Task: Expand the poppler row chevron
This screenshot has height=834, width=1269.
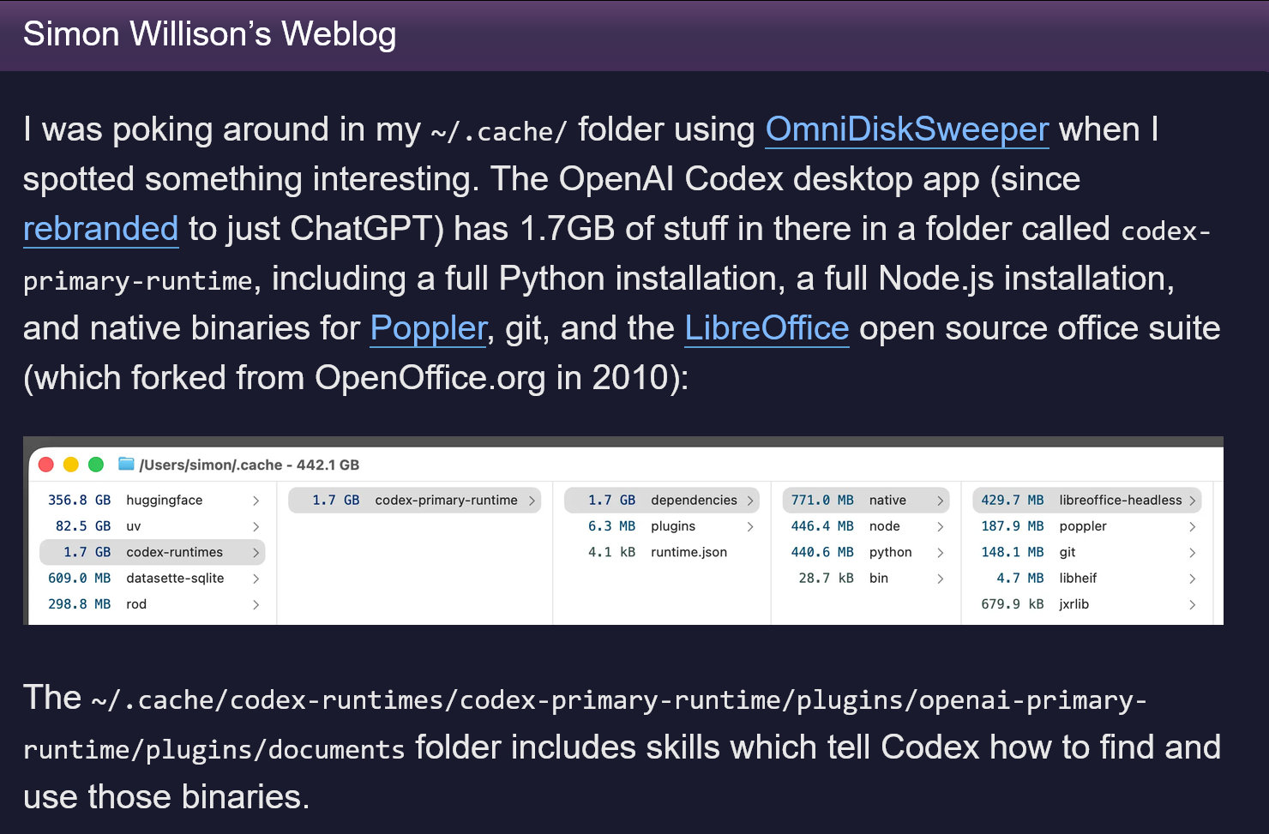Action: coord(1192,526)
